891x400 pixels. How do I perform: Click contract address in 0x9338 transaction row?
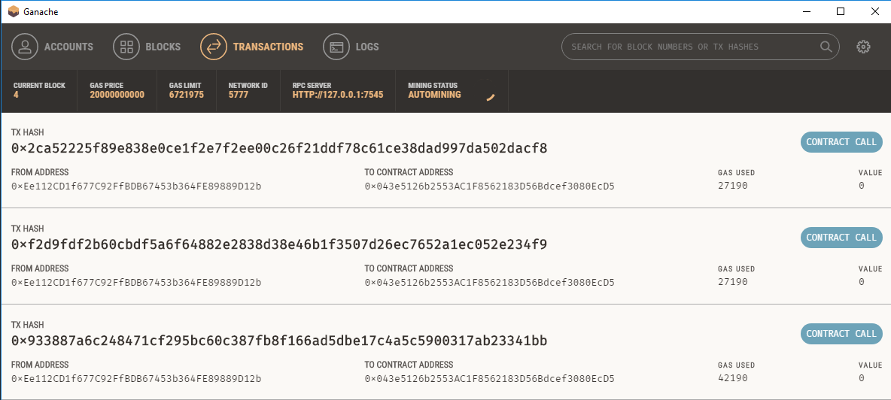[x=489, y=378]
